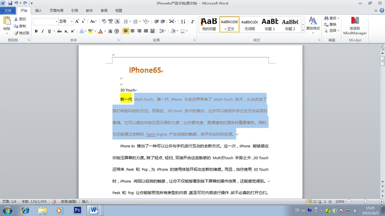The width and height of the screenshot is (385, 216).
Task: Toggle character shading (gray A)
Action: (110, 31)
